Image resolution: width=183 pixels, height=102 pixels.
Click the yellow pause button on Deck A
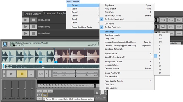[x=22, y=74]
